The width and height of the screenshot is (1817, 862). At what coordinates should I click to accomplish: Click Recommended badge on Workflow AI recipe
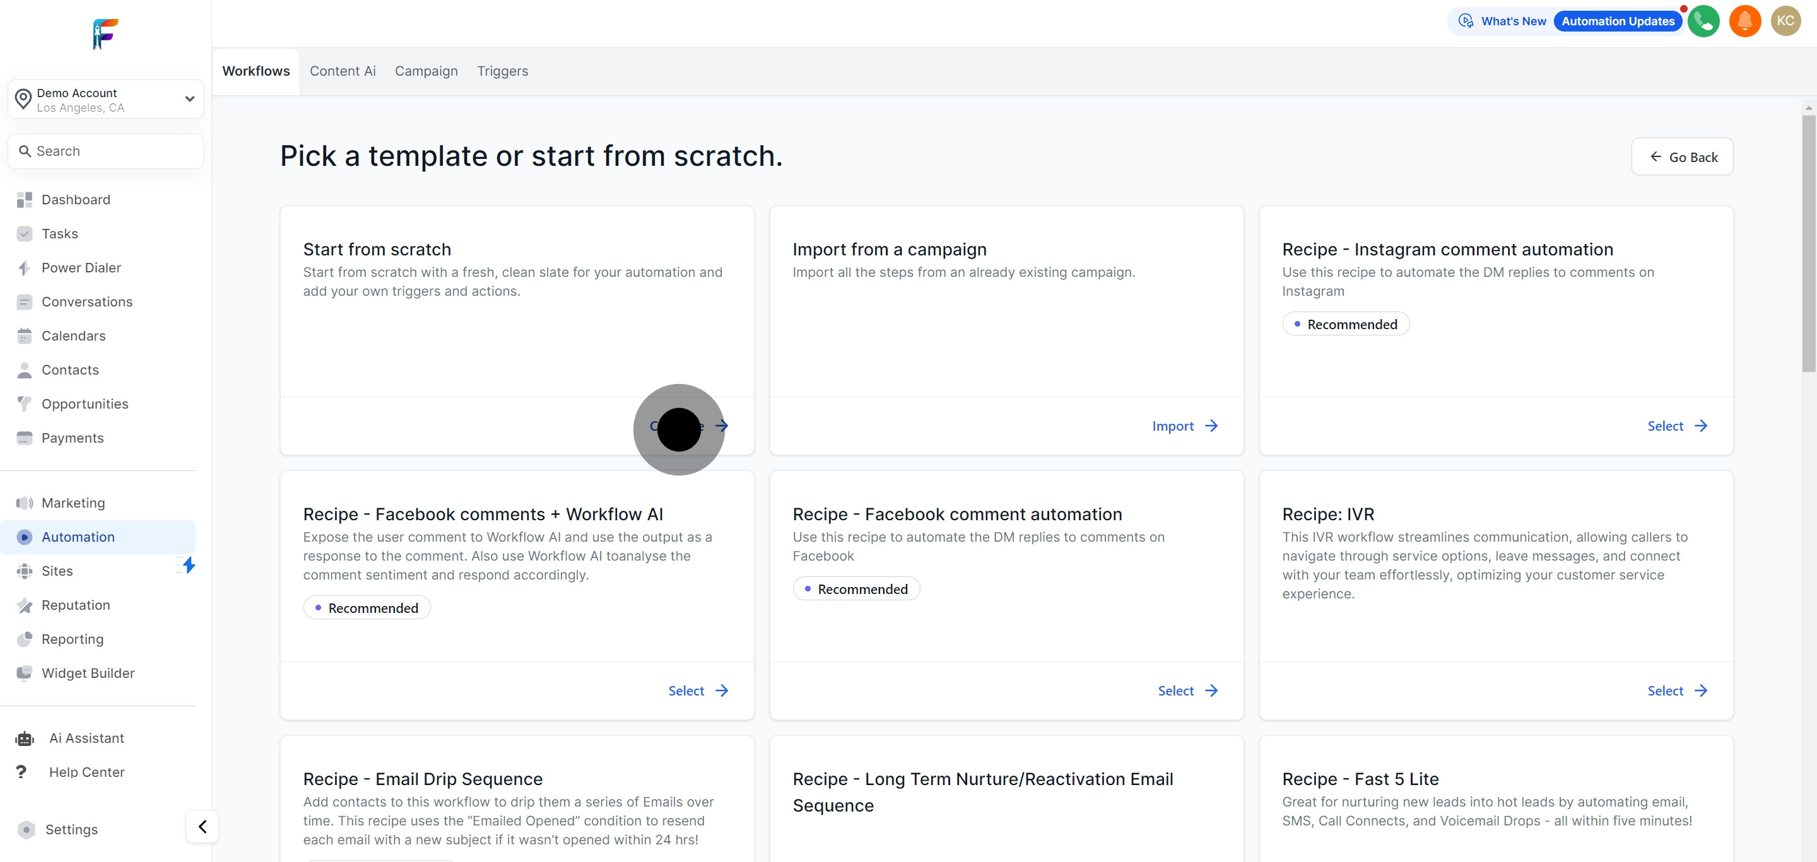pos(367,609)
